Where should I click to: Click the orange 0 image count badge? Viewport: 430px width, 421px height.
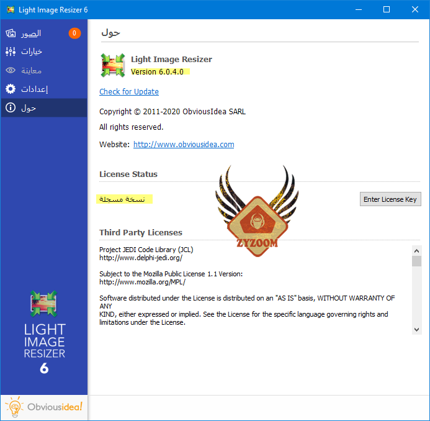(x=74, y=33)
